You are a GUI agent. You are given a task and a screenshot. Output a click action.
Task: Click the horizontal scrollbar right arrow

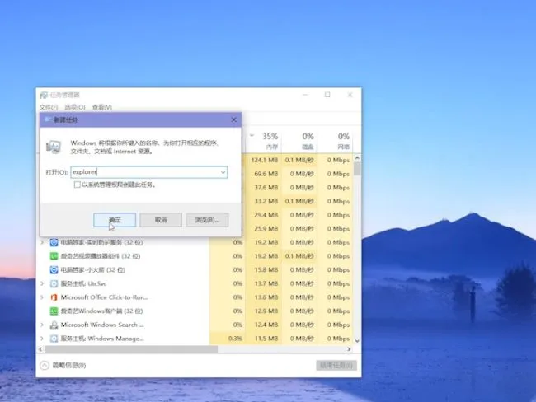[349, 349]
